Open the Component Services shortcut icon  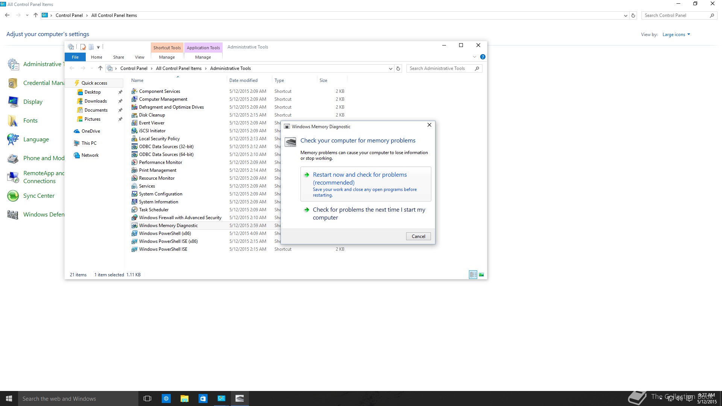coord(134,91)
